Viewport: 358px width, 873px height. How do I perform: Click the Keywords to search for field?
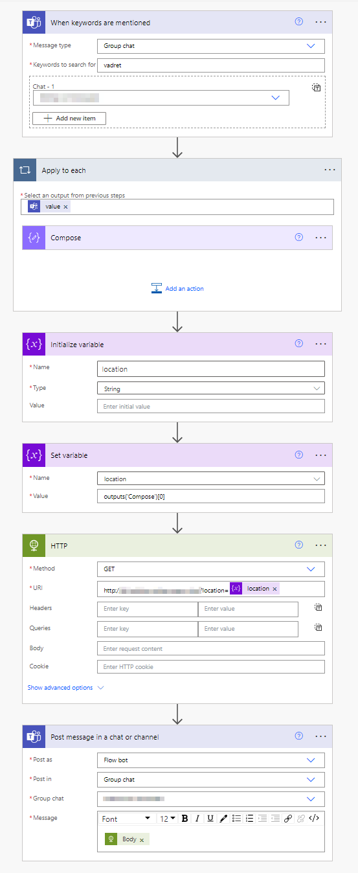click(x=211, y=65)
